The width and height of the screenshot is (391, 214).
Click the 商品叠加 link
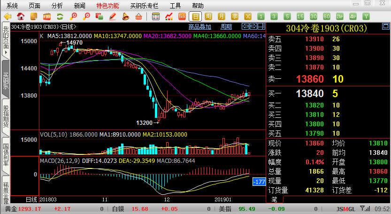(200, 27)
